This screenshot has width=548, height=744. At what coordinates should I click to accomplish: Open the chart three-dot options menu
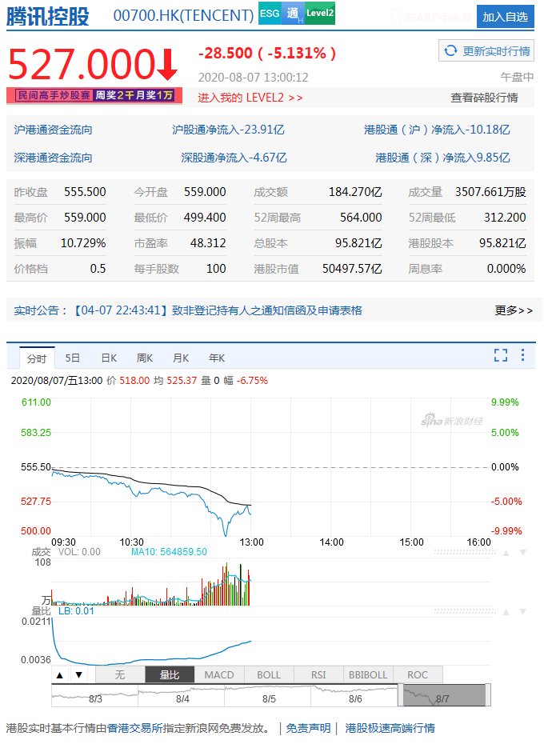(x=522, y=355)
